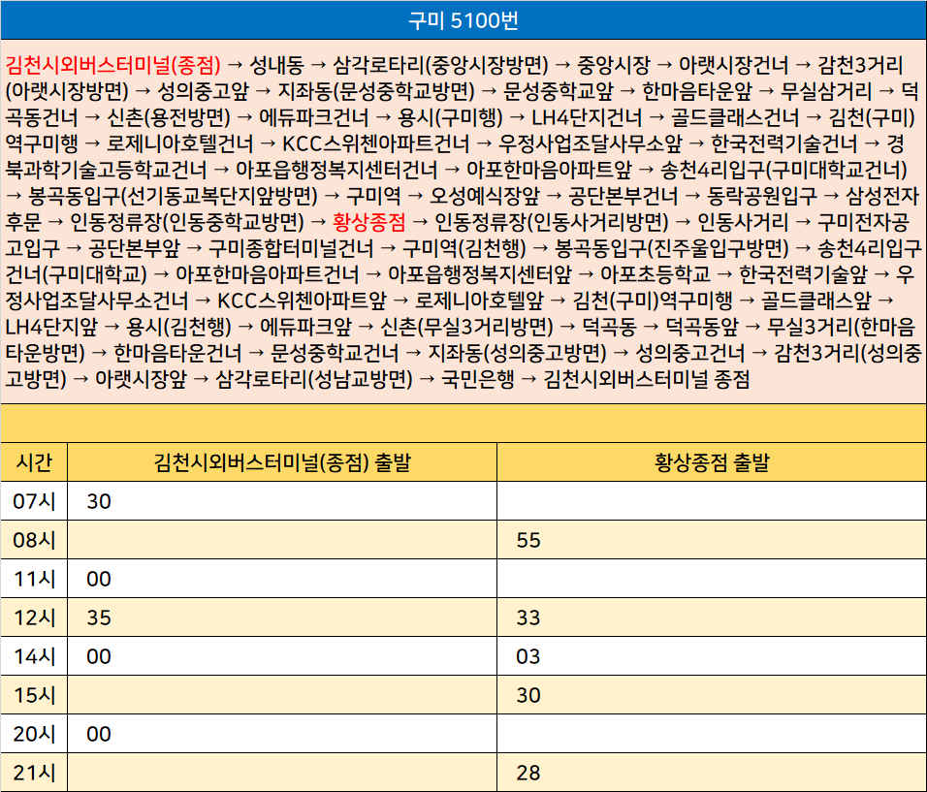Select the '15시' row label
The image size is (927, 792).
click(x=34, y=695)
